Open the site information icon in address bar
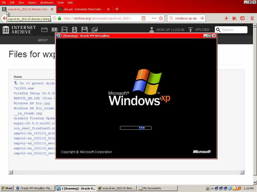Screen dimensions: 257x192 pos(54,18)
